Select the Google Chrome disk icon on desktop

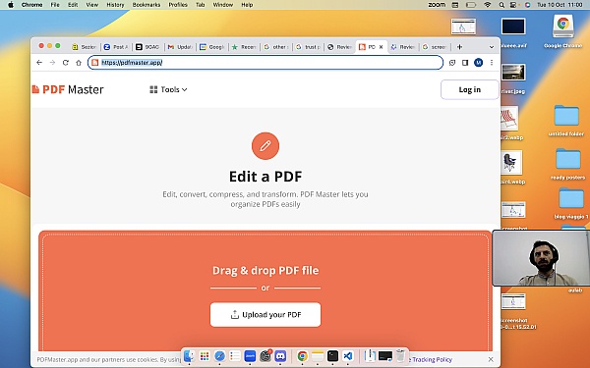coord(562,31)
